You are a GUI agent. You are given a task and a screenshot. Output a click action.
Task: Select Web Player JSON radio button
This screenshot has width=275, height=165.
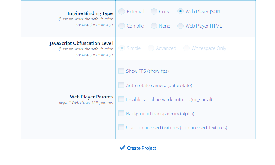pos(180,12)
